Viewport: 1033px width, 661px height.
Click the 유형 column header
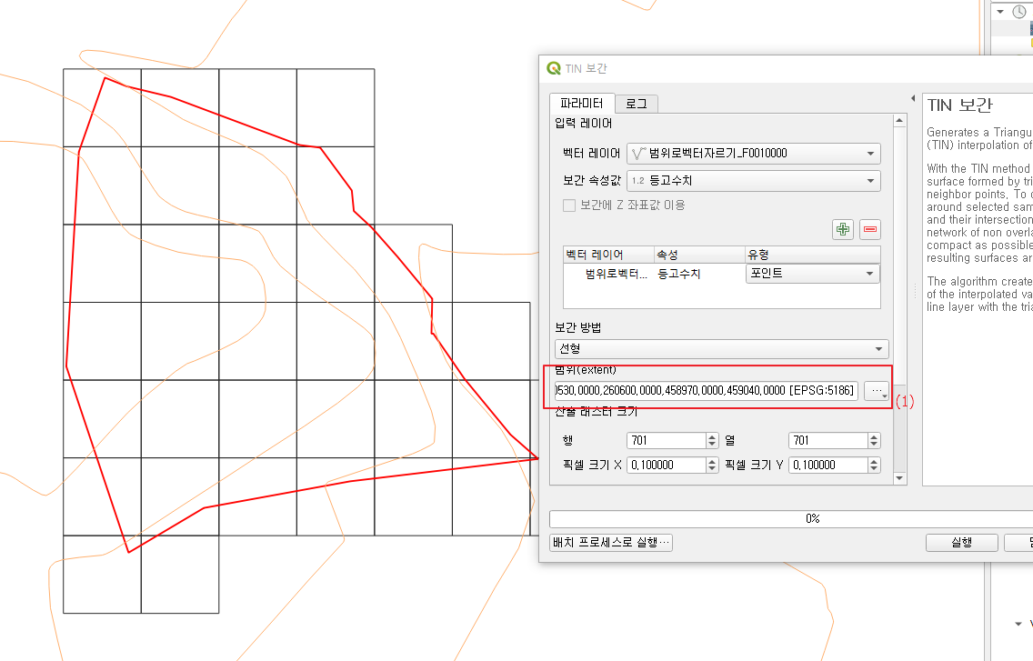pyautogui.click(x=812, y=255)
